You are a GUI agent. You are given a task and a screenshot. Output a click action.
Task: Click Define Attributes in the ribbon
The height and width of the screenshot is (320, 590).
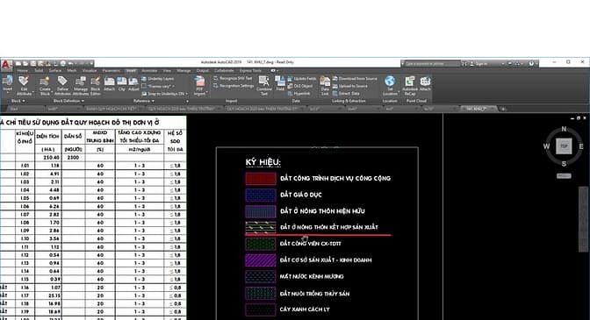tap(62, 86)
